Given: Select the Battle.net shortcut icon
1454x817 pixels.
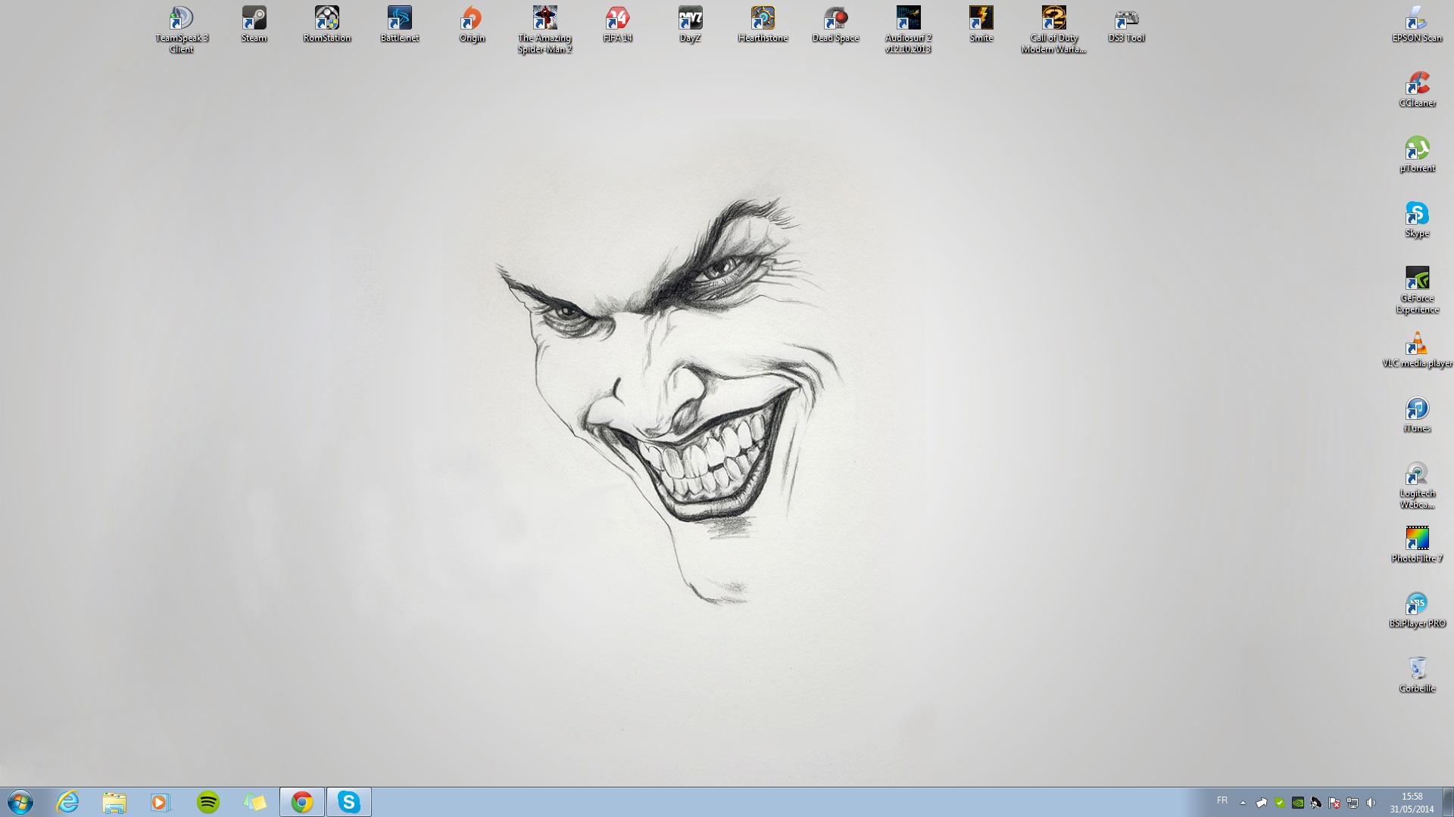Looking at the screenshot, I should (399, 24).
